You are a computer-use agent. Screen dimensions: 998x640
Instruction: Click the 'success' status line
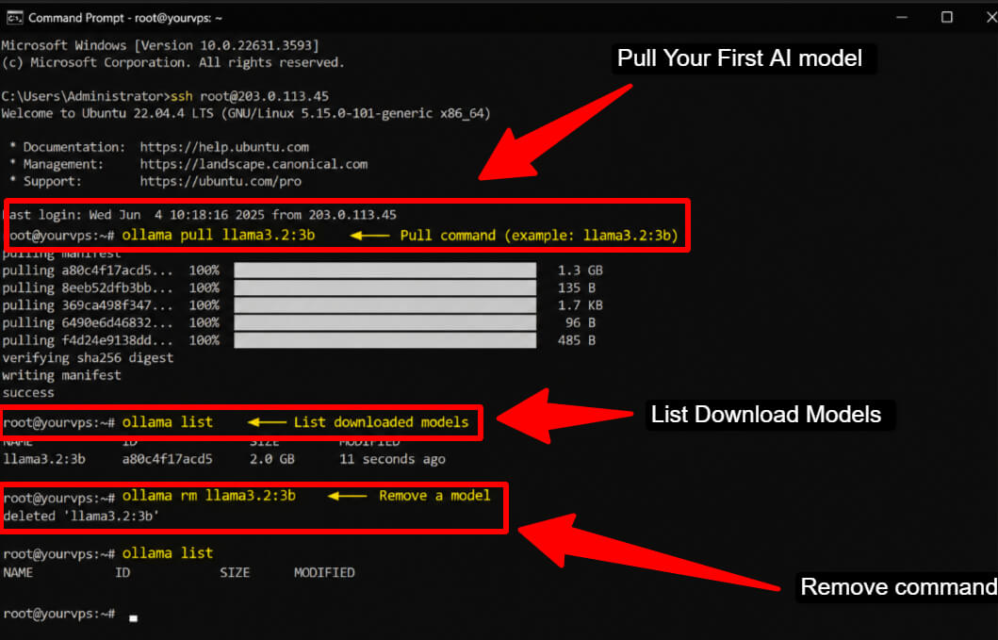[28, 393]
